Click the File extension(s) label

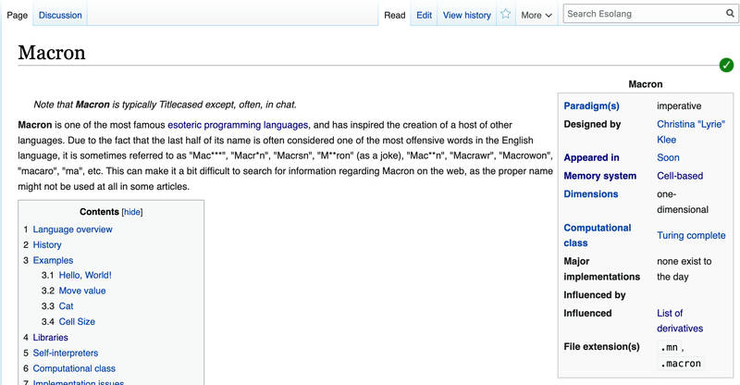tap(601, 347)
